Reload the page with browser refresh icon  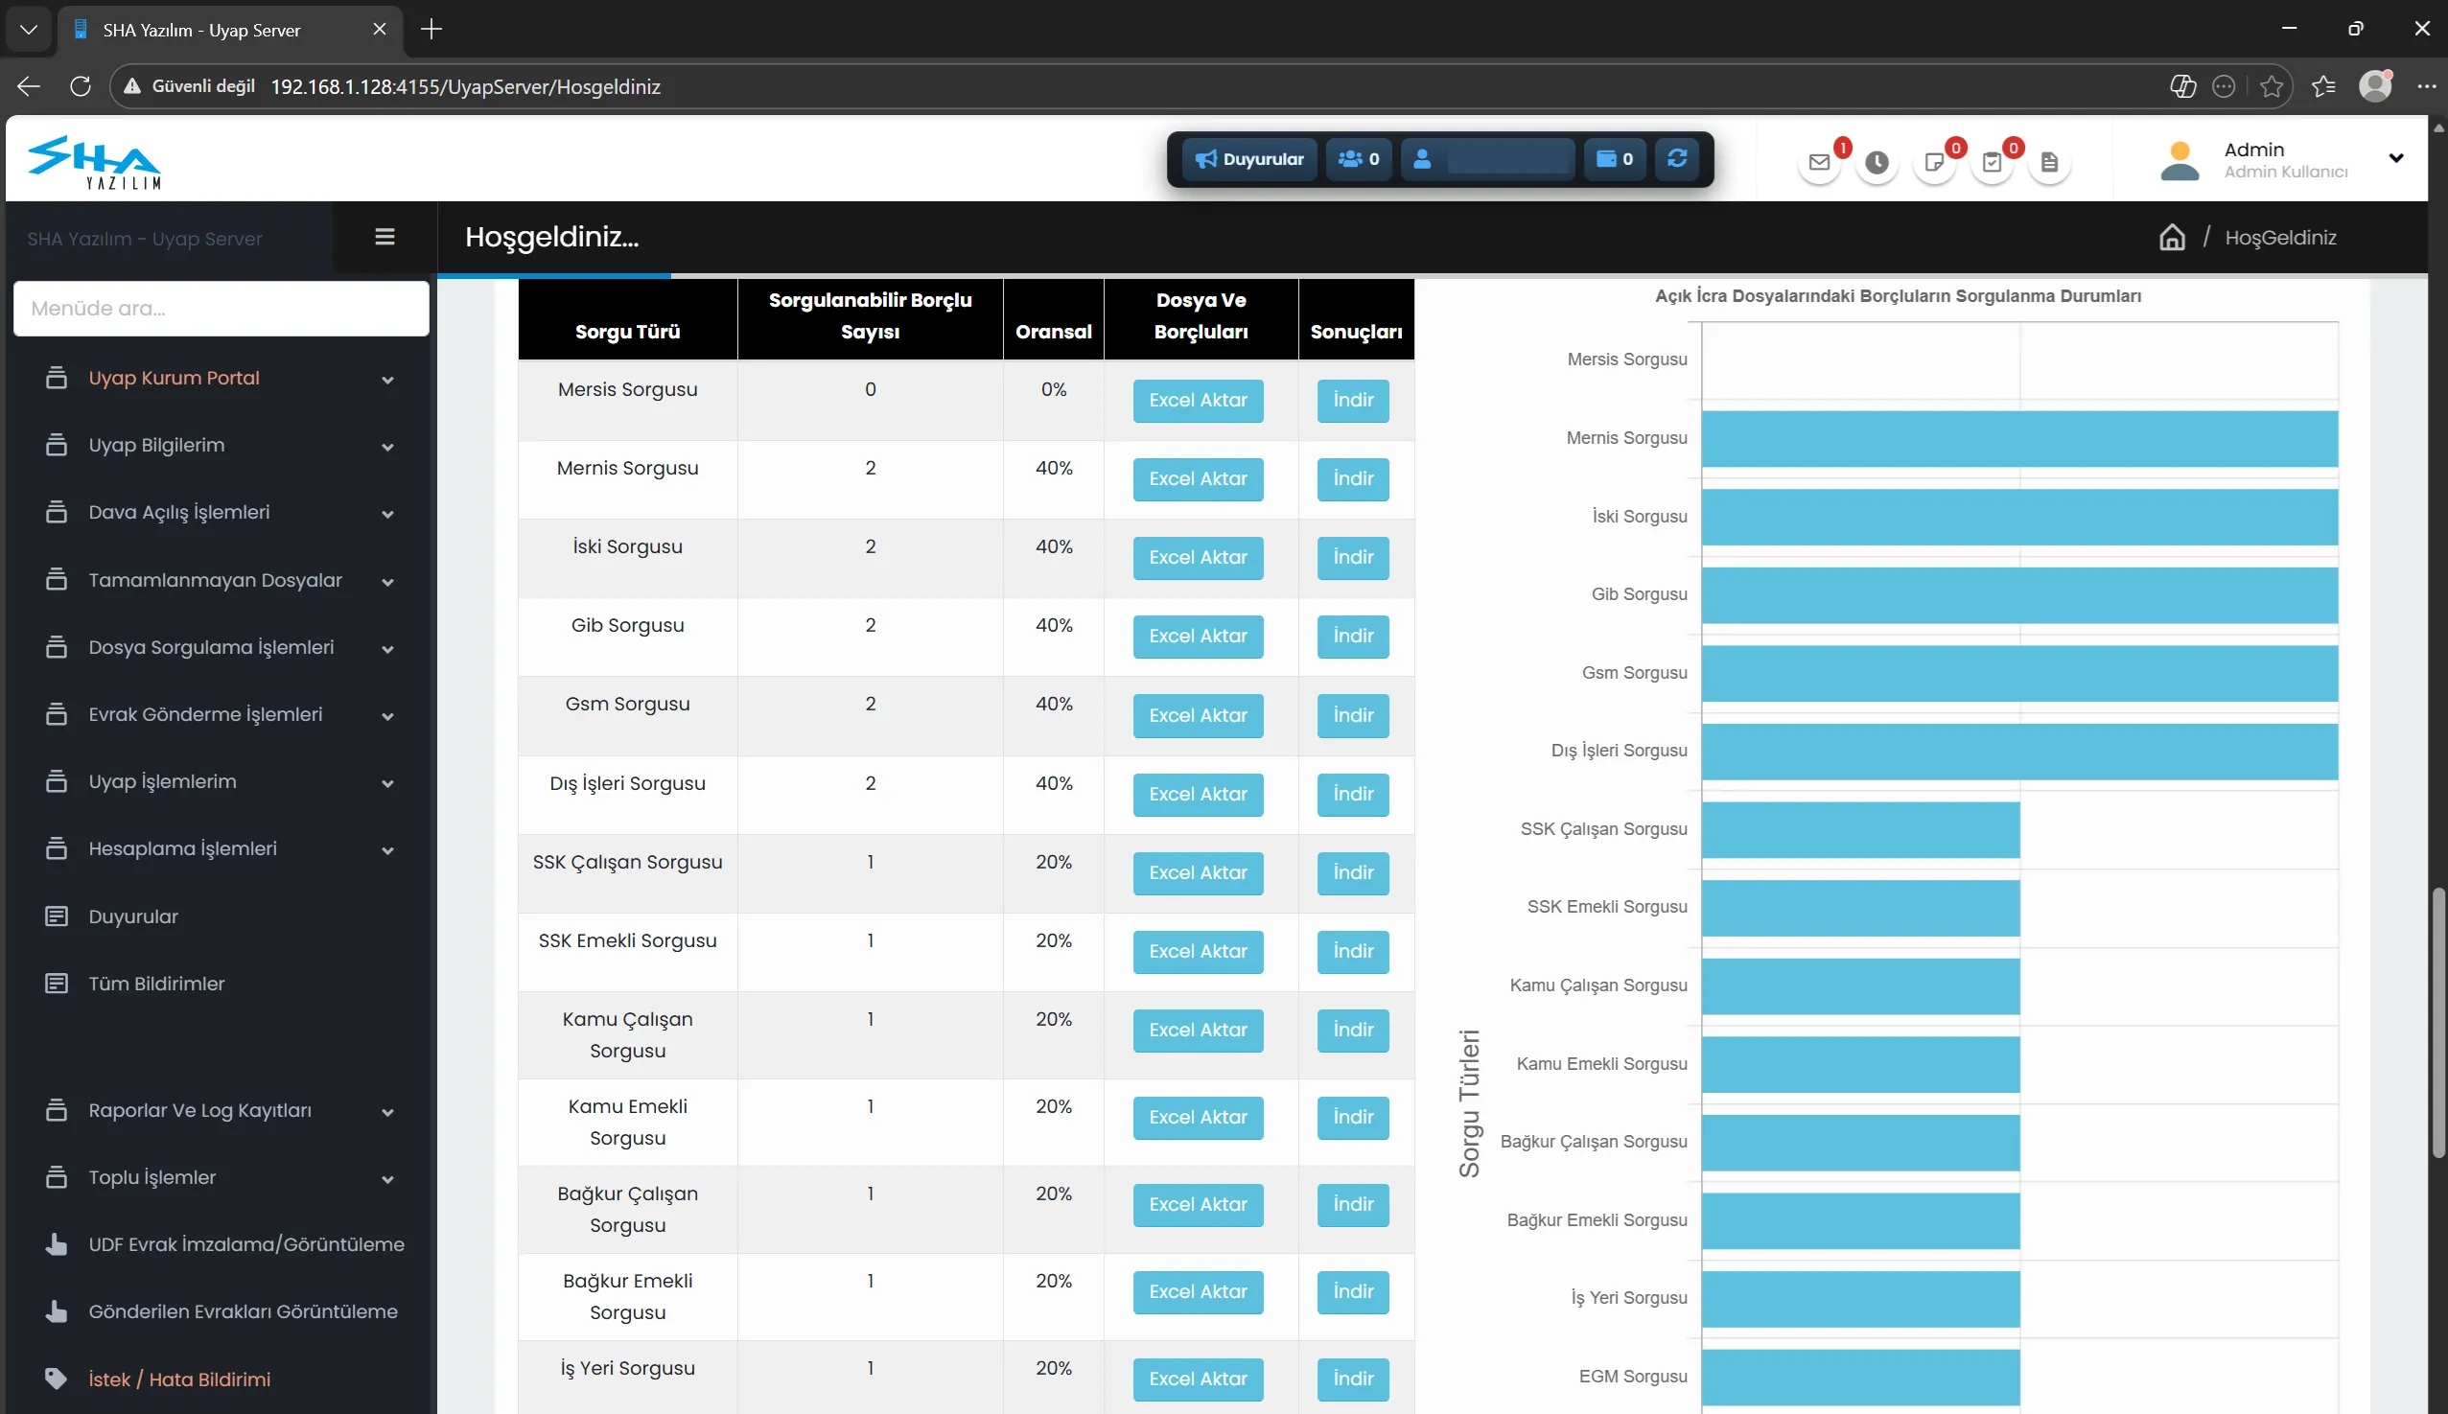pyautogui.click(x=81, y=86)
